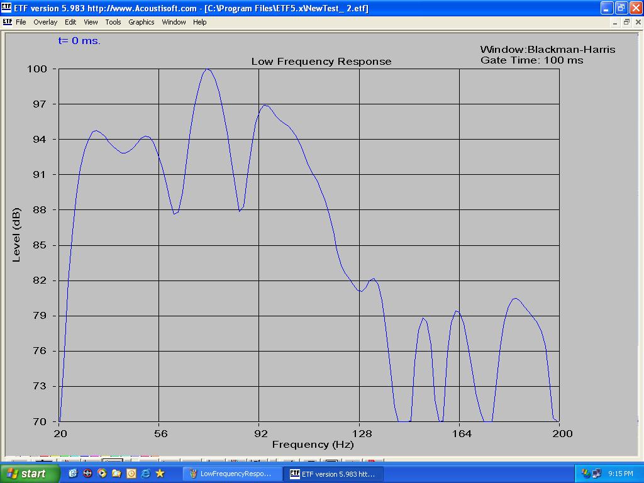Click the Windows Start button

coord(30,474)
